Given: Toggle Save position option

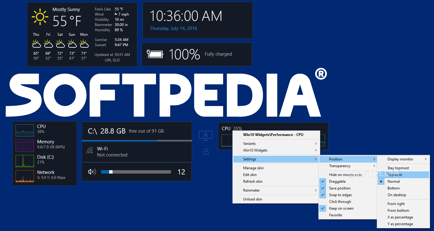Looking at the screenshot, I should pos(347,188).
